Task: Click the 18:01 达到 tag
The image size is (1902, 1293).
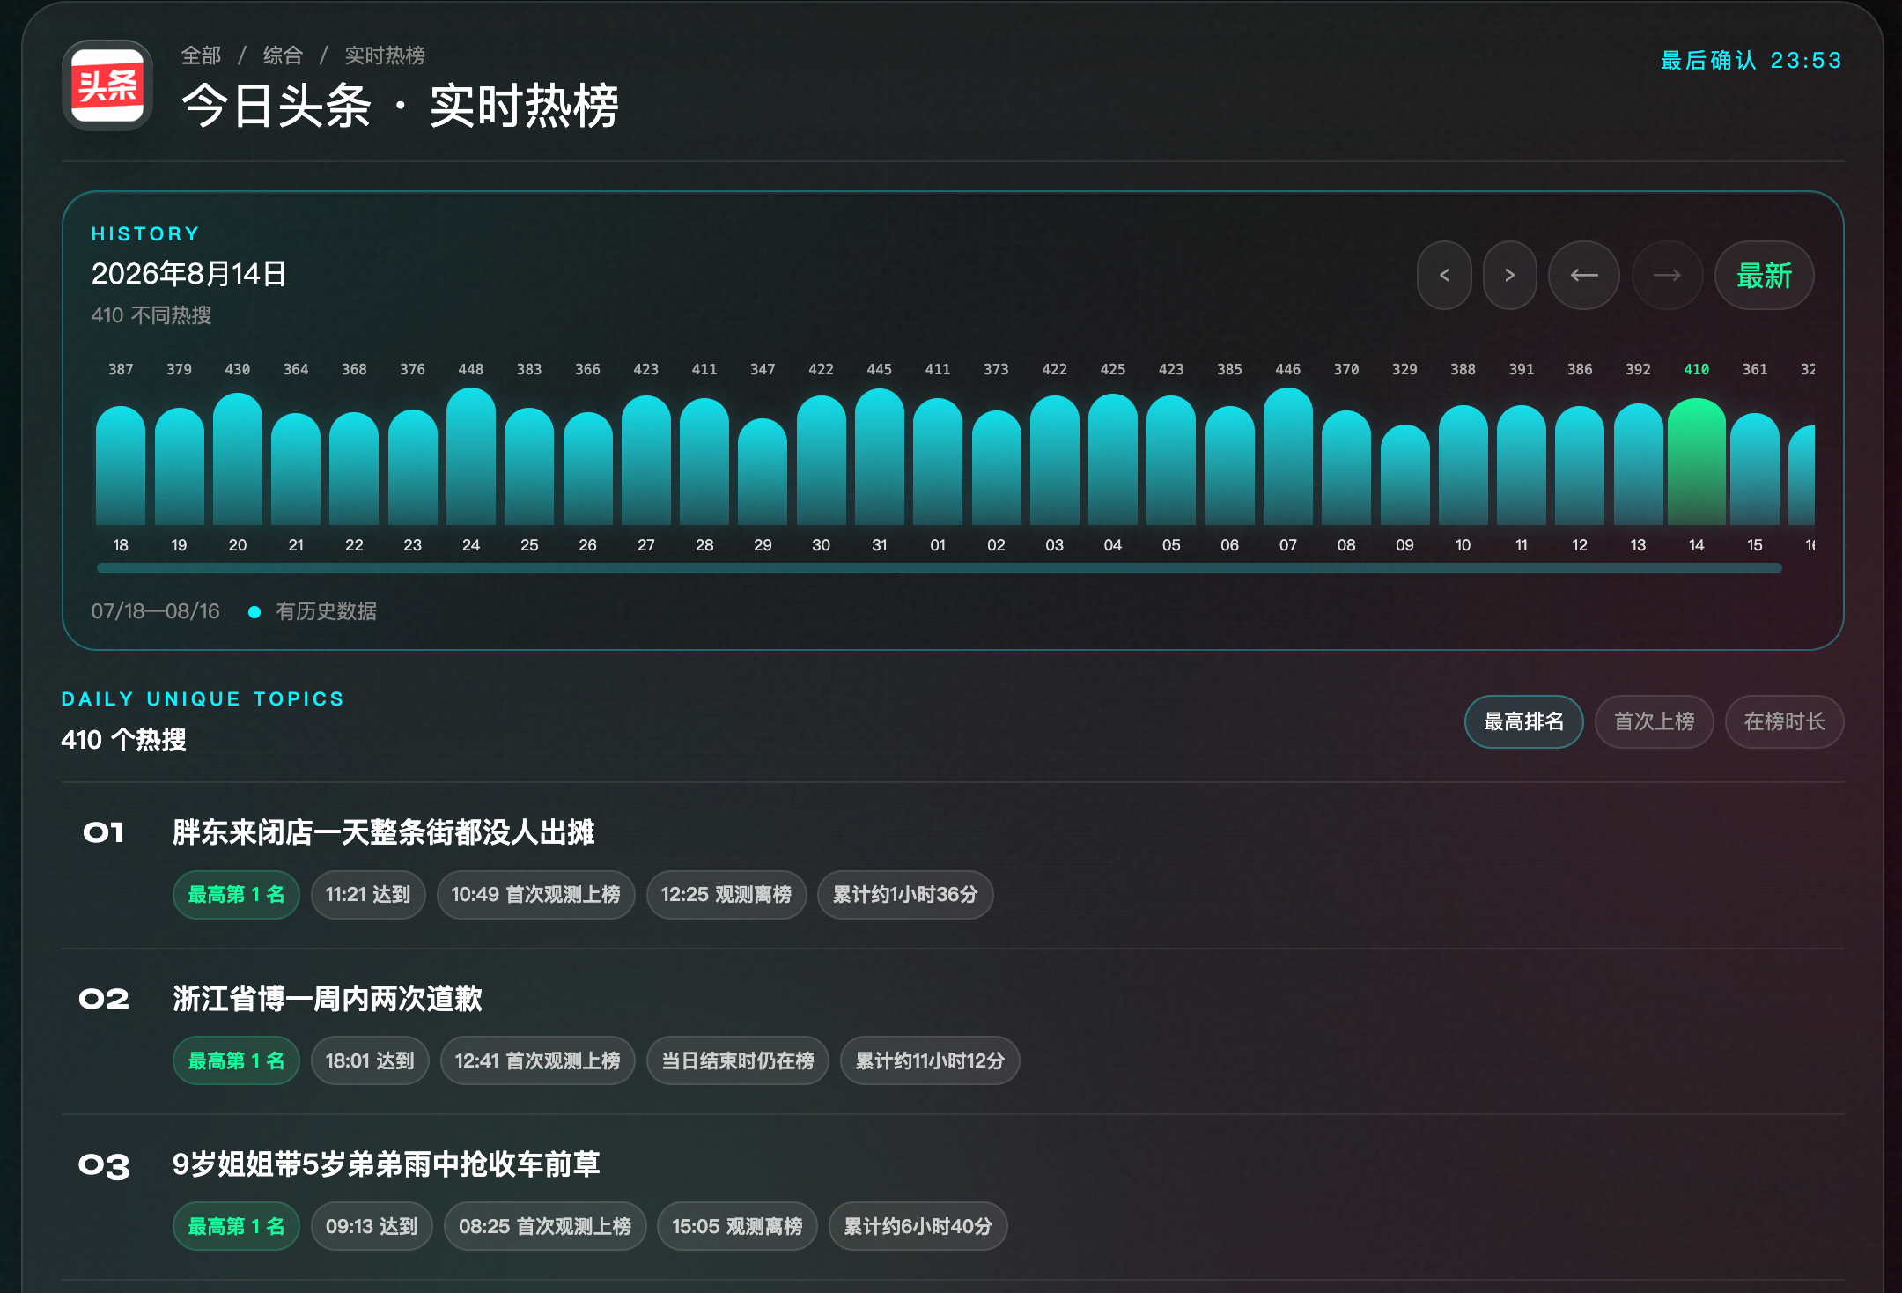Action: 370,1060
